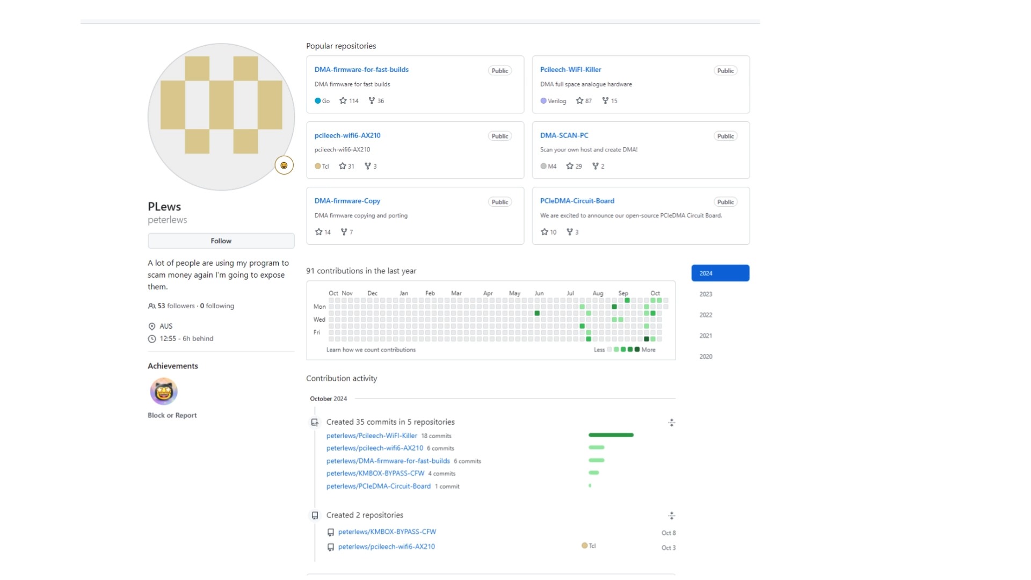View 10 stars of PCIeDMA-Circuit-Board
The height and width of the screenshot is (580, 1031).
tap(548, 233)
